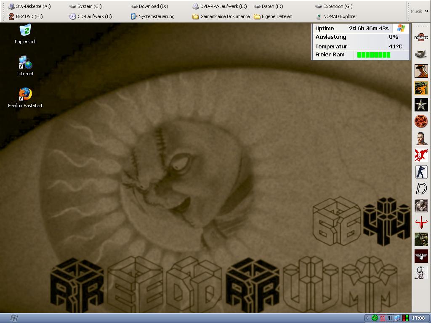This screenshot has width=431, height=323.
Task: Launch Battlefield 2 from the sidebar
Action: pyautogui.click(x=421, y=37)
